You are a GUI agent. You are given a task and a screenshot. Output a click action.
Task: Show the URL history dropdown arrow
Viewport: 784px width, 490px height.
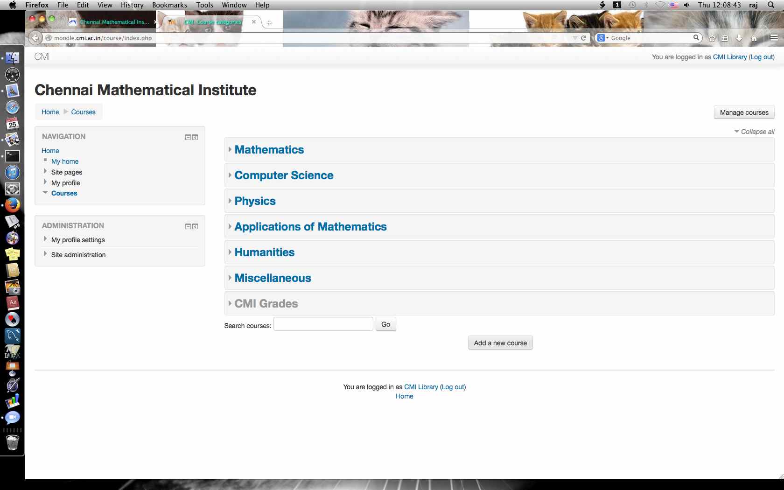click(575, 38)
